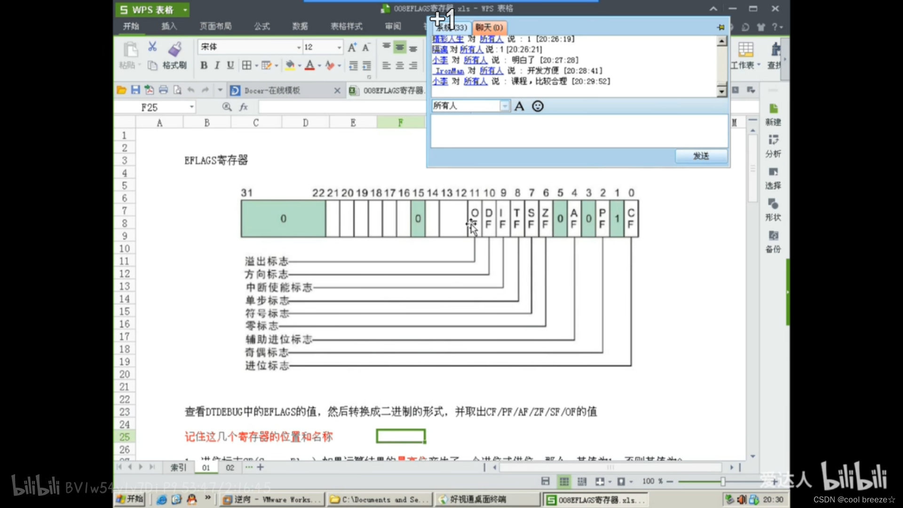903x508 pixels.
Task: Open the font color dropdown arrow
Action: (x=319, y=66)
